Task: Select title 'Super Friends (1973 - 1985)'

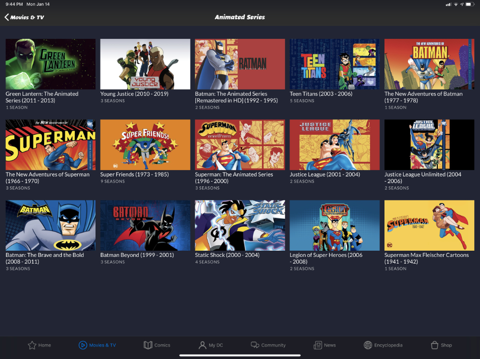Action: 135,174
